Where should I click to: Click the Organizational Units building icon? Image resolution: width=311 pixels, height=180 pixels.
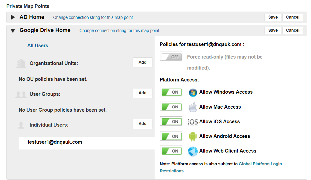coord(21,63)
